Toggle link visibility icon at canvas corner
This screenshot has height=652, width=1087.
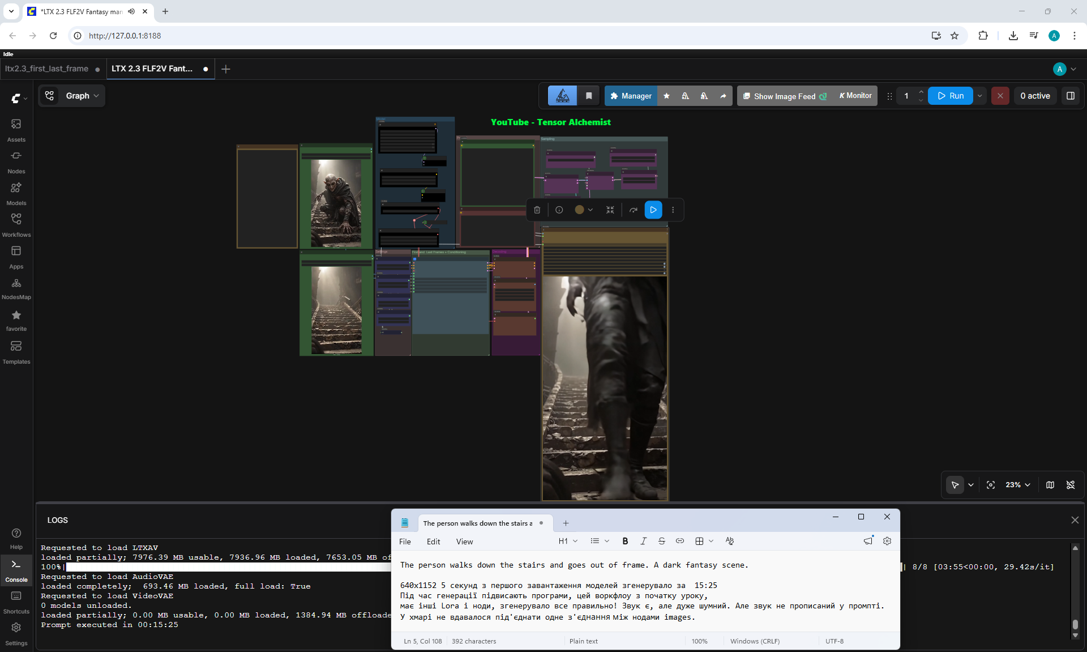tap(1070, 485)
